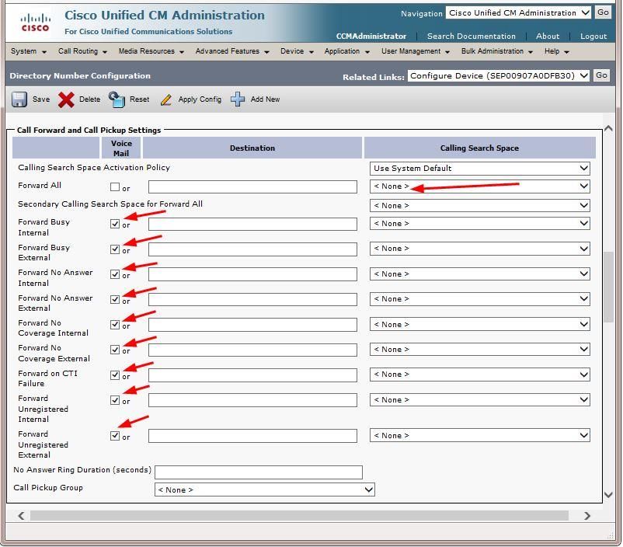Open the Device menu

tap(297, 51)
